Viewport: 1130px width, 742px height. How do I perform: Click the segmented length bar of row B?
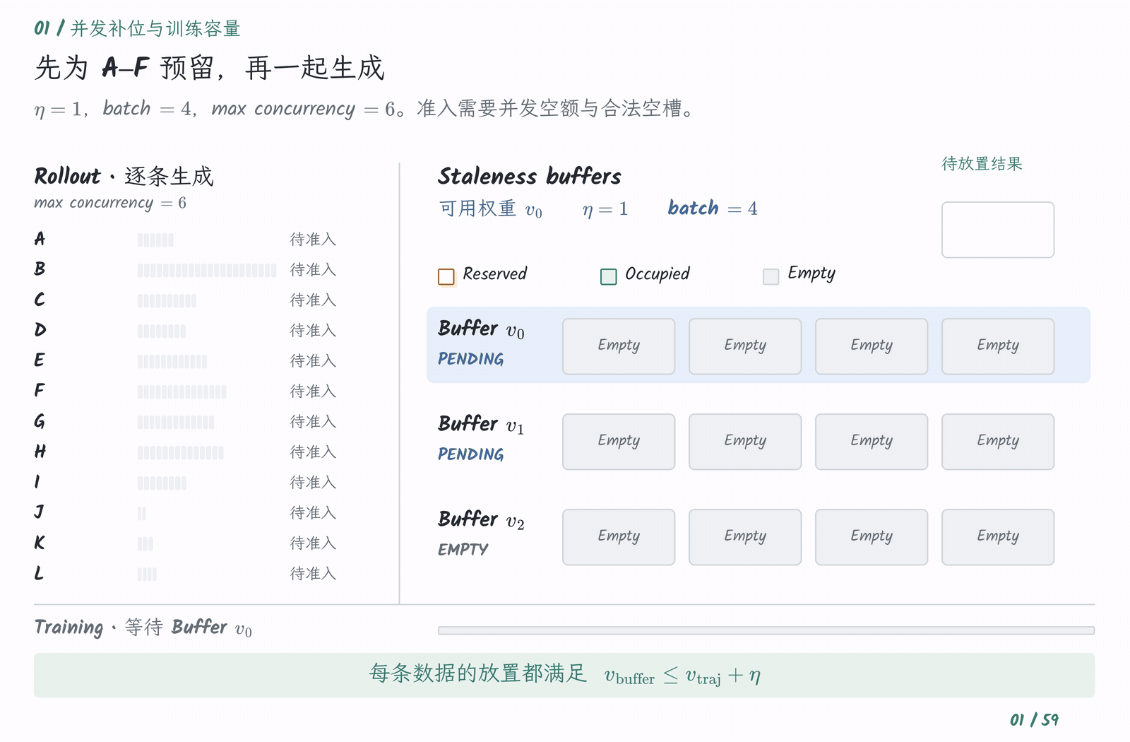tap(207, 271)
